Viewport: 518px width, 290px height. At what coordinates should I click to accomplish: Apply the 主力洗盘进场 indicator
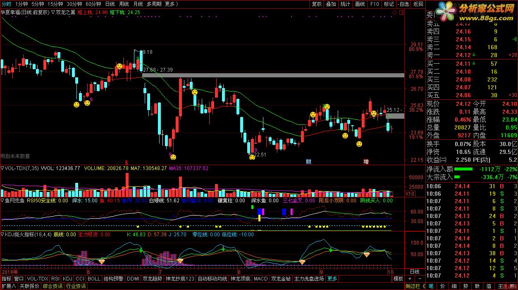point(309,279)
